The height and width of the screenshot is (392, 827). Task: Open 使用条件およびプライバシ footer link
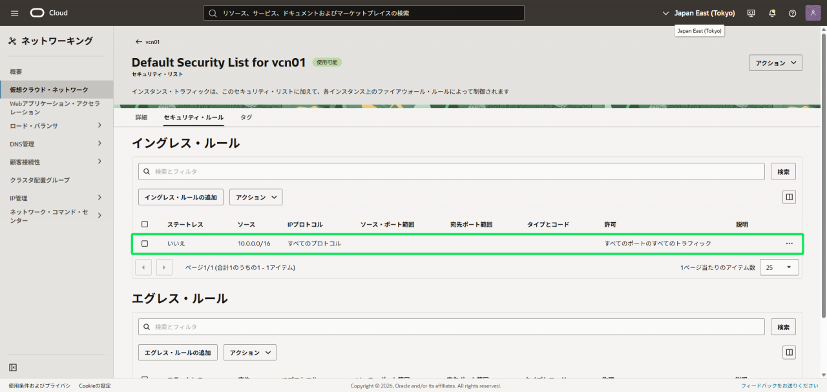point(39,386)
